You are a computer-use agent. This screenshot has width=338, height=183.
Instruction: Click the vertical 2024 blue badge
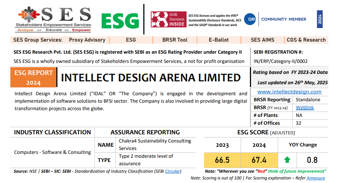pyautogui.click(x=320, y=19)
